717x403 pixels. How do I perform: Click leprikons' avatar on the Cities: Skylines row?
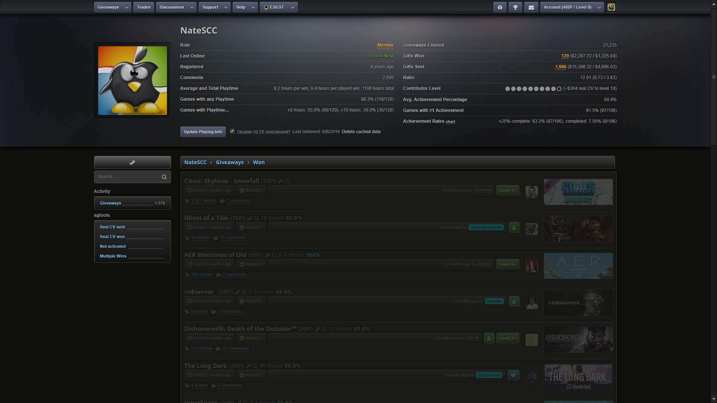[x=531, y=192]
